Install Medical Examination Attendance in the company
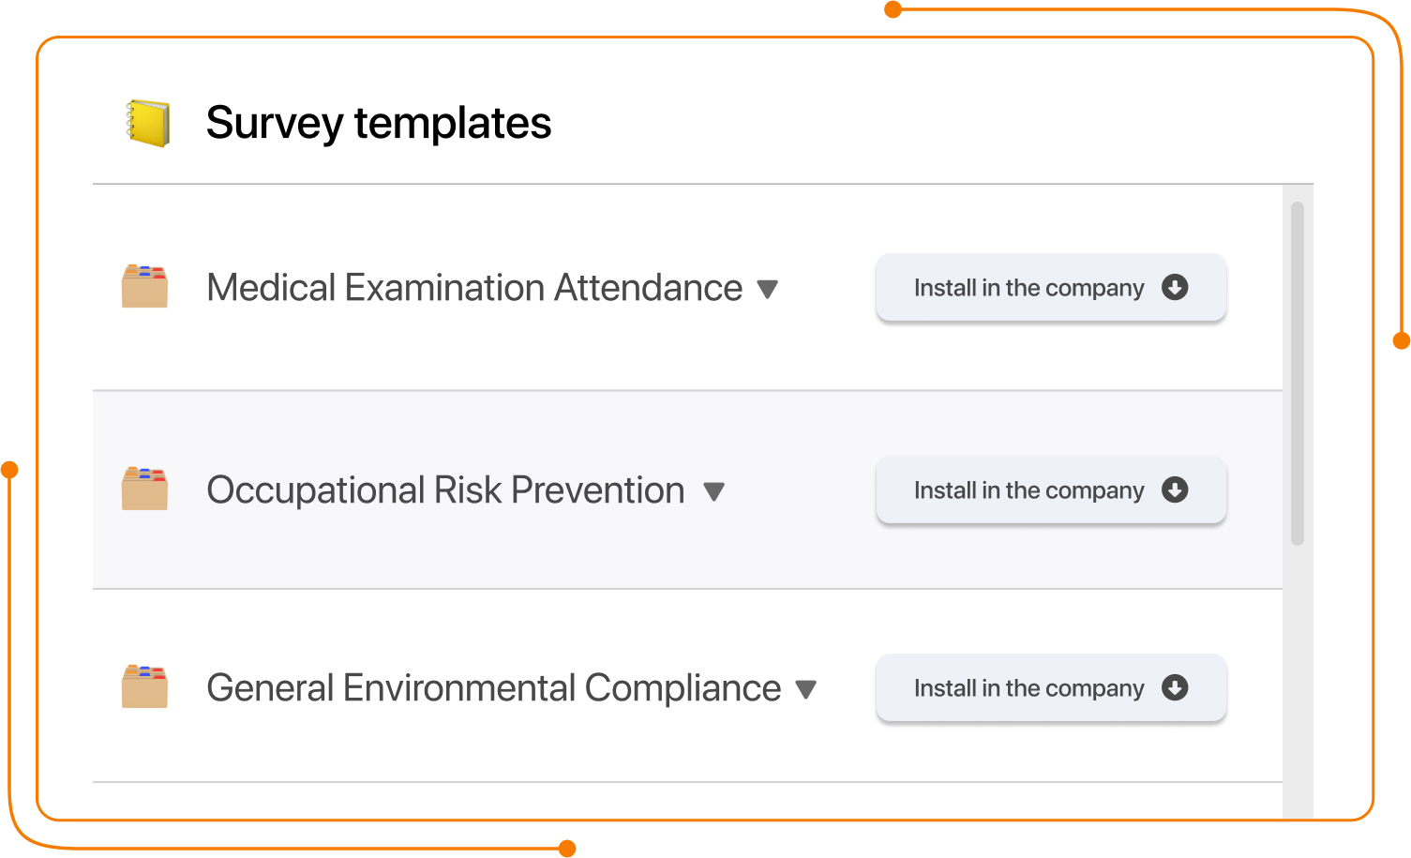The width and height of the screenshot is (1411, 858). [1051, 287]
